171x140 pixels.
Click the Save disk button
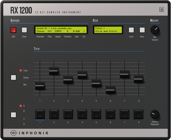(142, 30)
